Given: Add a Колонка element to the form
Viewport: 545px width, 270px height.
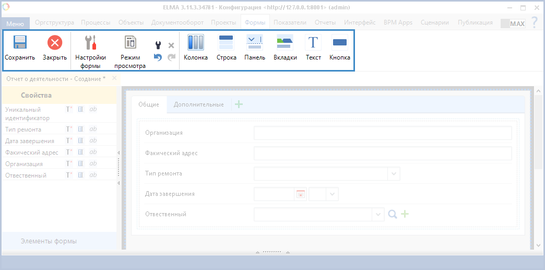Looking at the screenshot, I should pos(196,43).
